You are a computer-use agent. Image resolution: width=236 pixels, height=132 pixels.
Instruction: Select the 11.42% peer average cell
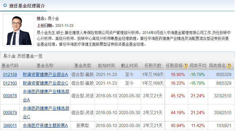[x=198, y=125]
